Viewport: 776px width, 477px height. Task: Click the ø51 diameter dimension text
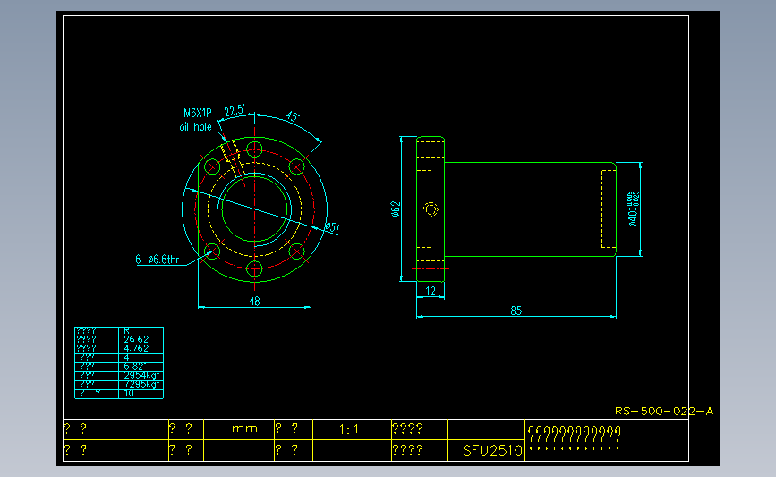click(332, 227)
